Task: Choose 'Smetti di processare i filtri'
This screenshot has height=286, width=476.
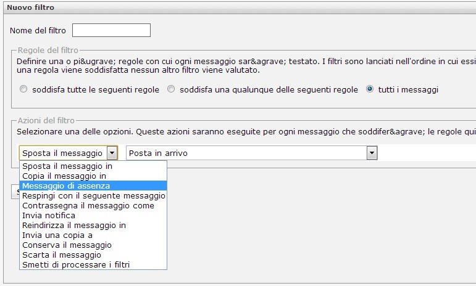Action: point(76,265)
